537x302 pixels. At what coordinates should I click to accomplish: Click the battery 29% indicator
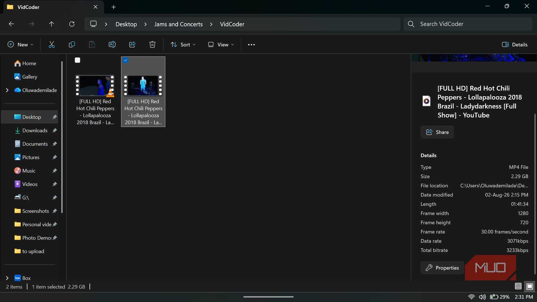(x=500, y=297)
